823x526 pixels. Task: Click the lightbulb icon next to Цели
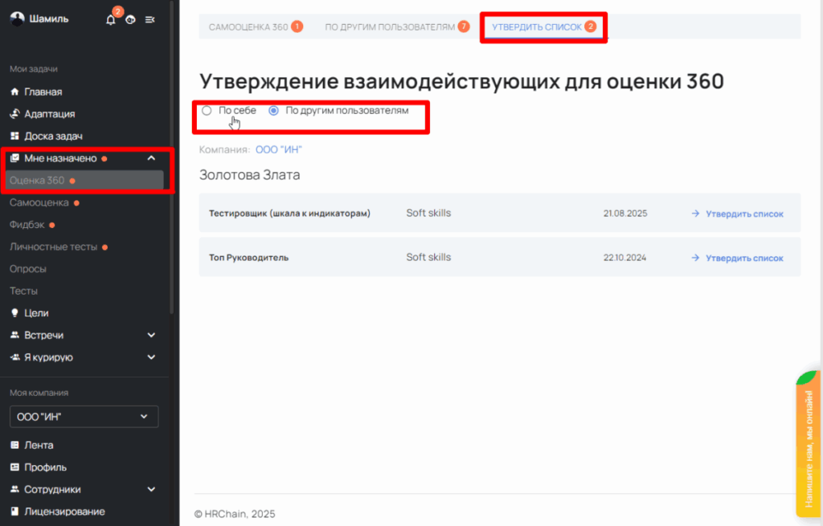(x=14, y=313)
